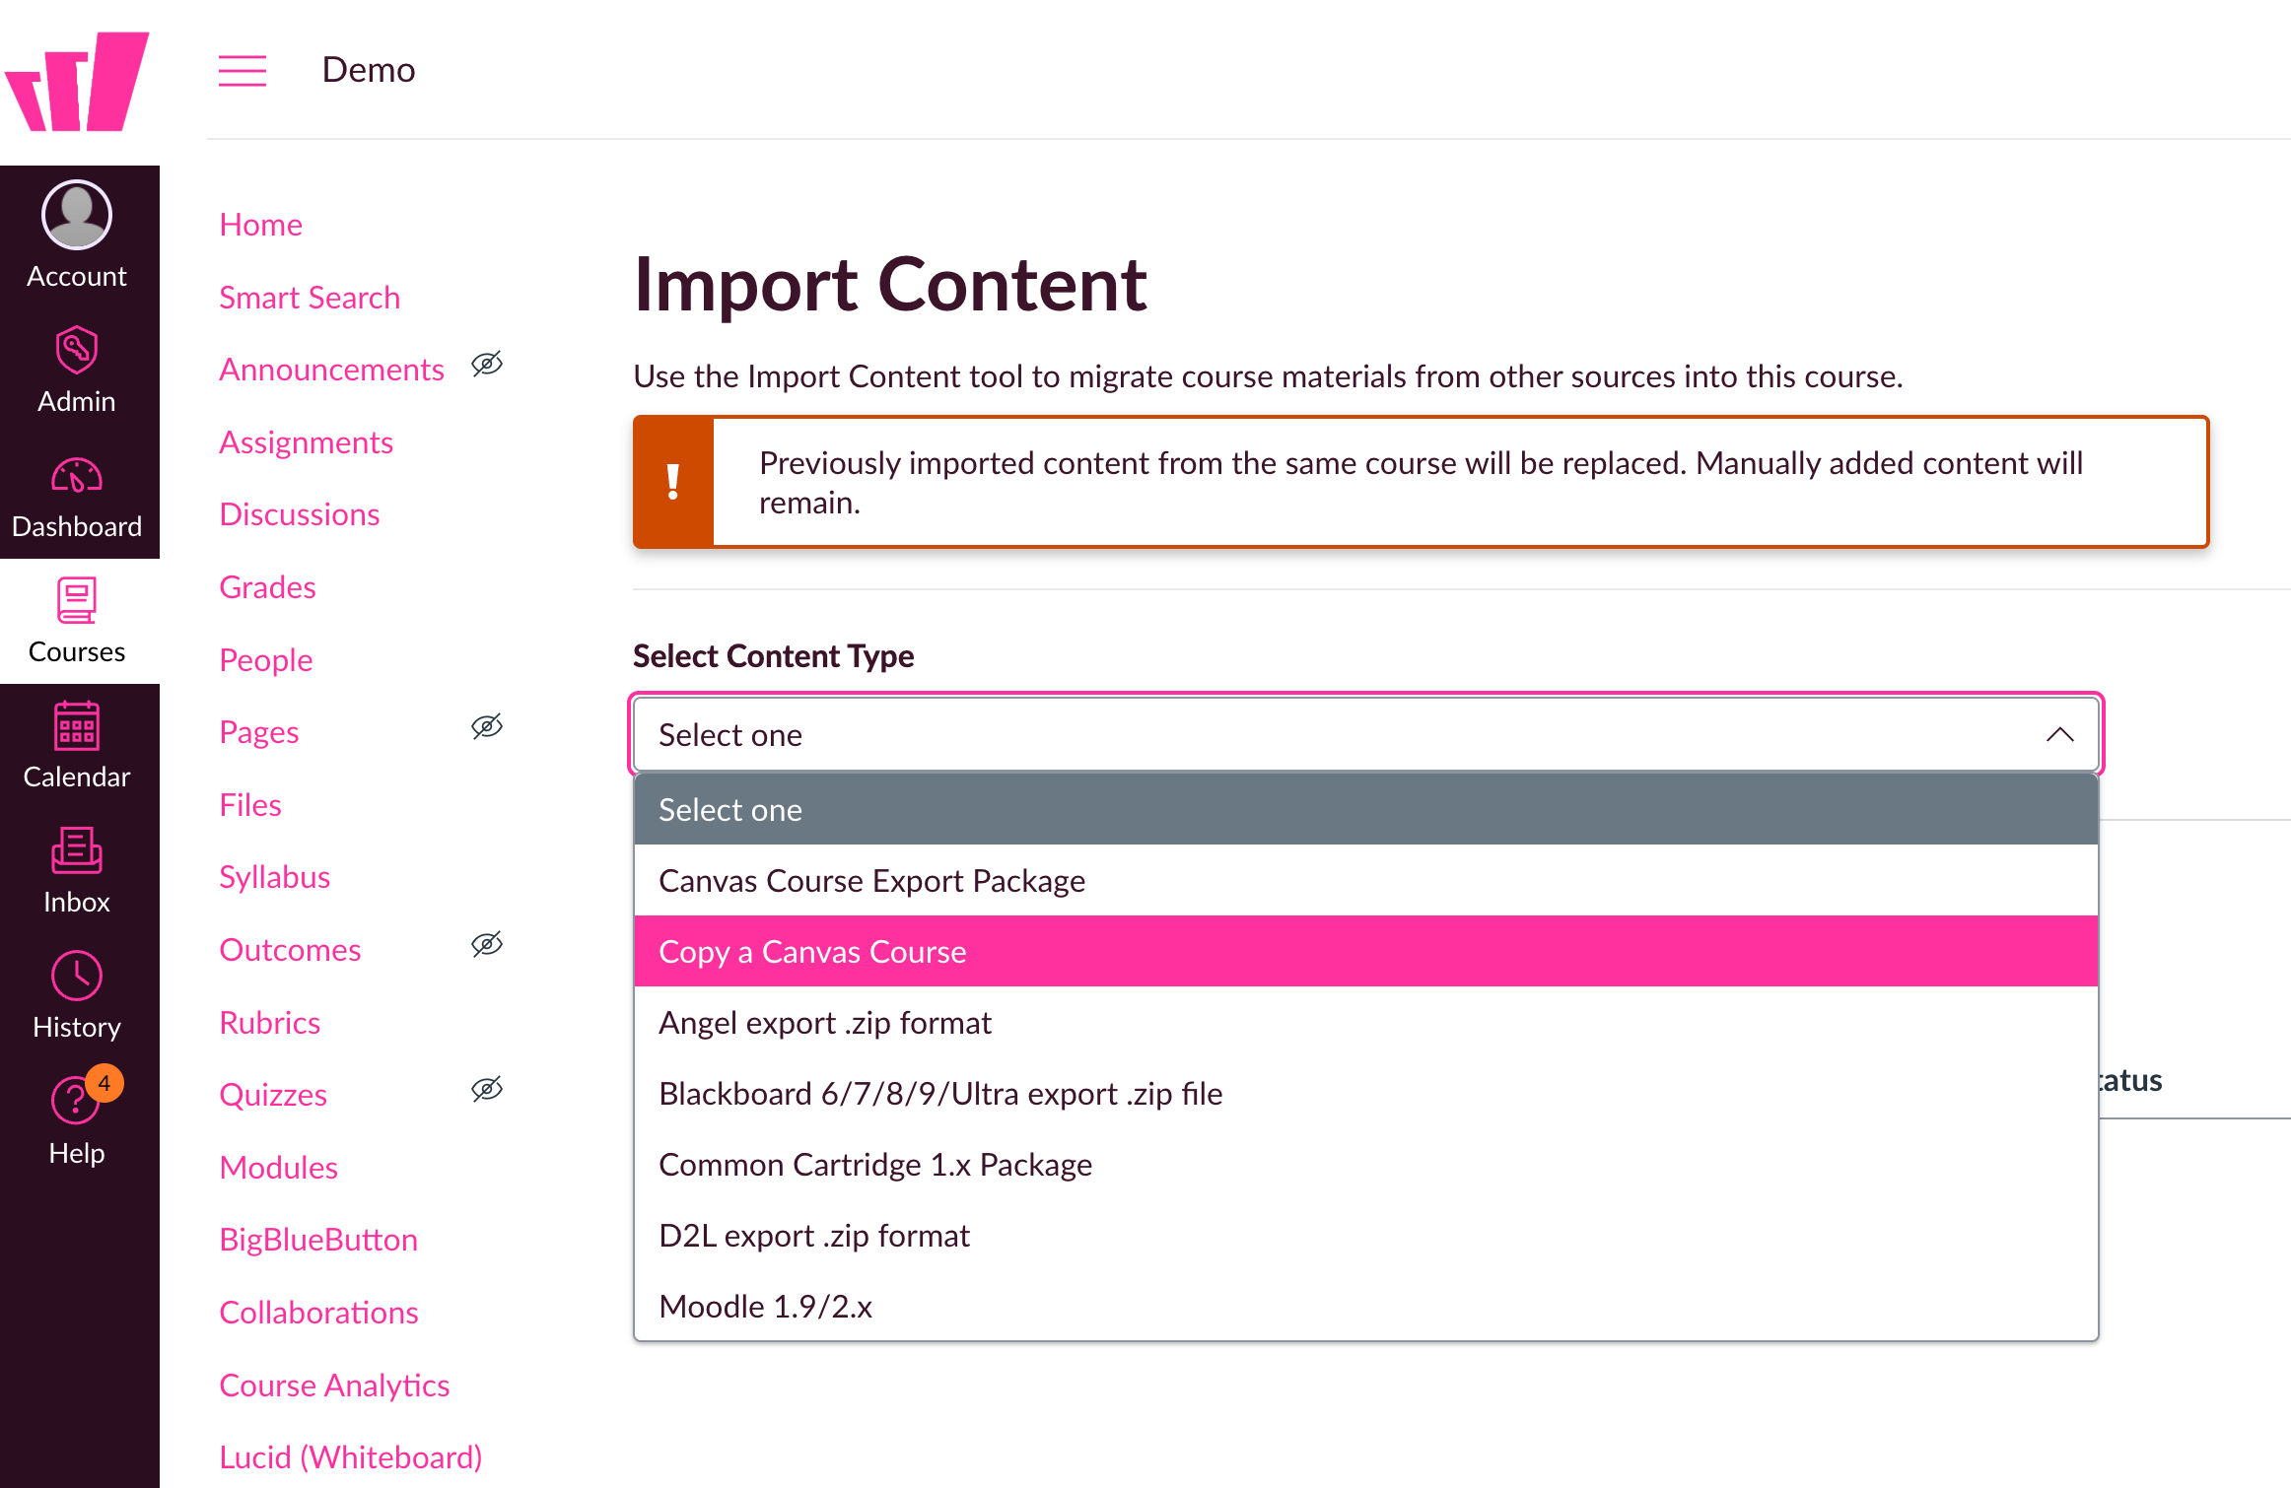Open the Account profile icon

coord(76,215)
